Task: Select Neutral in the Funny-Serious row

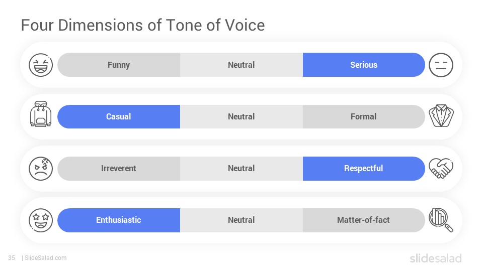Action: click(242, 65)
